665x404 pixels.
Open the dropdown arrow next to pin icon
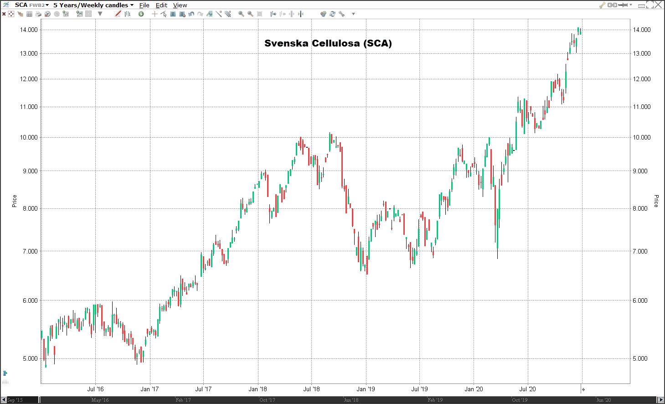631,5
